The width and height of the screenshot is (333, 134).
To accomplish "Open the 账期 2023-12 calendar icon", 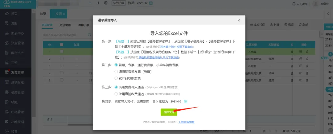I will pyautogui.click(x=151, y=3).
